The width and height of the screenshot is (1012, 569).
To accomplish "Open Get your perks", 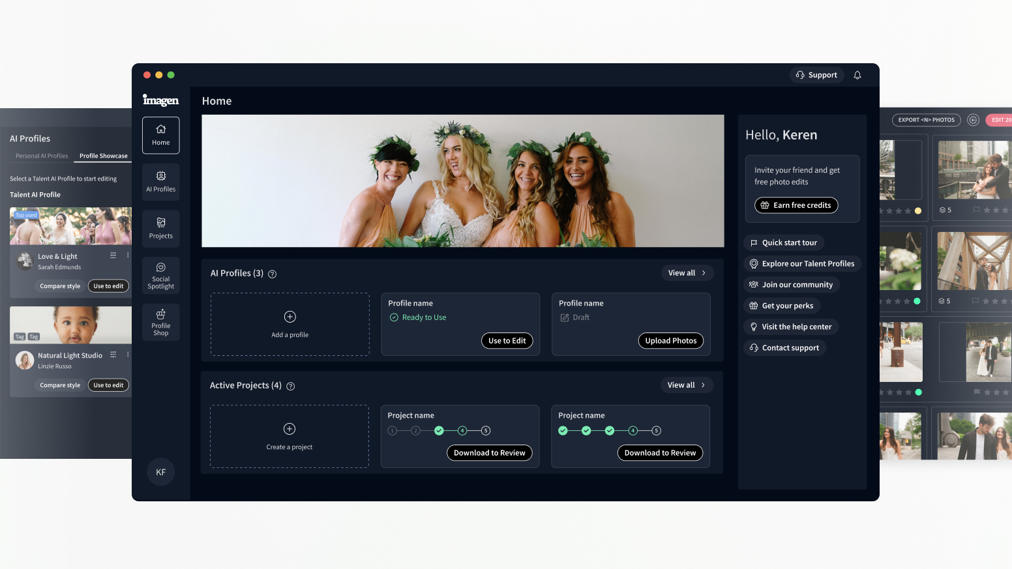I will 782,306.
